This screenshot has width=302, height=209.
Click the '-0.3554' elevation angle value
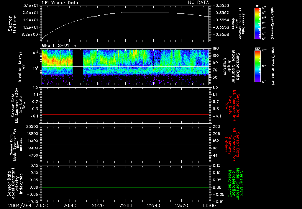pyautogui.click(x=221, y=20)
